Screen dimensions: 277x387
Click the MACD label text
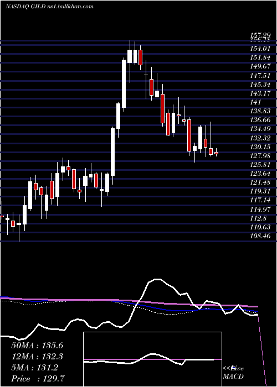coord(233,376)
